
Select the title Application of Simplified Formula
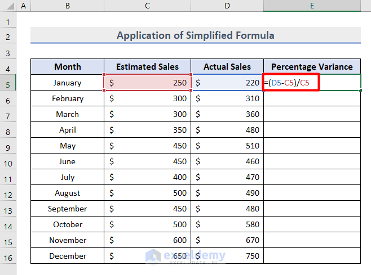point(195,35)
